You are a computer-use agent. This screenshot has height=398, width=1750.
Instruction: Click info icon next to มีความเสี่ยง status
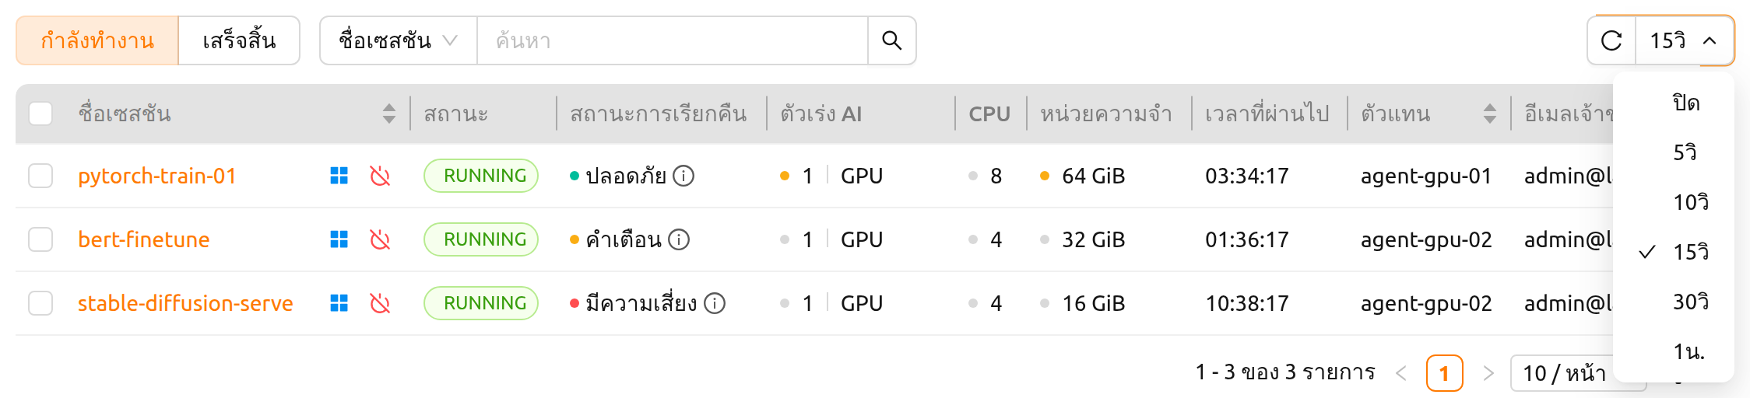[715, 303]
